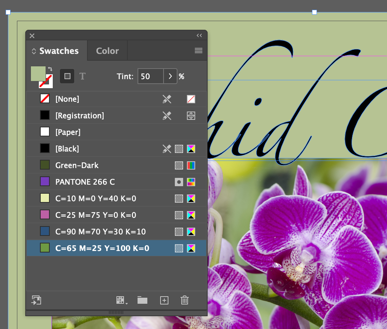387x329 pixels.
Task: Toggle formatting affects container button
Action: [67, 76]
